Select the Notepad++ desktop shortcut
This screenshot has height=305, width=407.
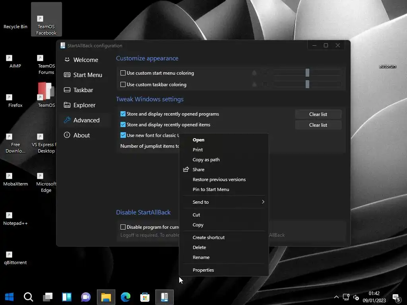tap(16, 219)
